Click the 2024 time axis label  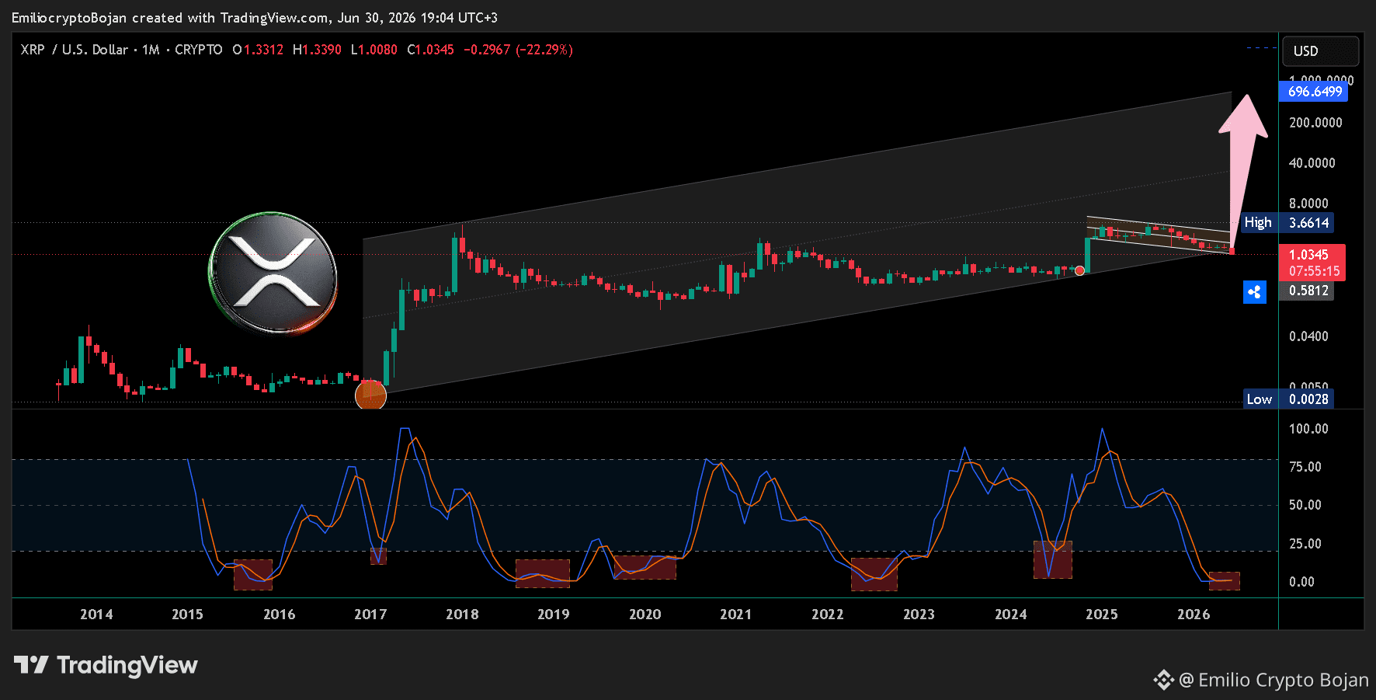tap(1010, 615)
